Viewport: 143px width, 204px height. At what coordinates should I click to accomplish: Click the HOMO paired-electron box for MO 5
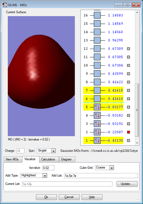(97, 107)
